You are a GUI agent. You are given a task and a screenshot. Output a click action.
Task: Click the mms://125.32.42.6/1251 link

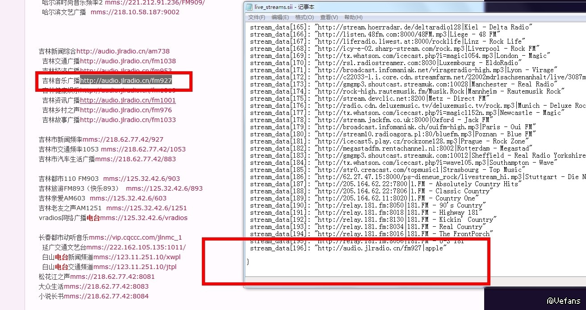[x=146, y=208]
